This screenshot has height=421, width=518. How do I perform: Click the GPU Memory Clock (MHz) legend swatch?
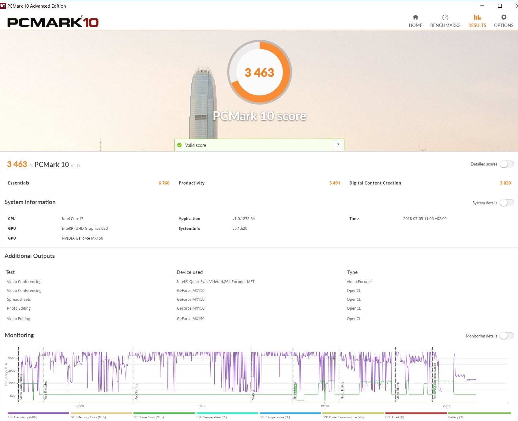click(101, 413)
